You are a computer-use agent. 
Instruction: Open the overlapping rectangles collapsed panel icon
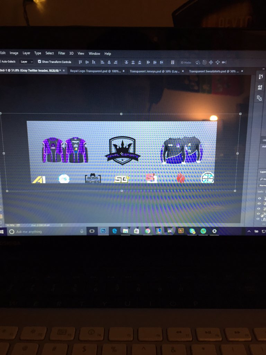[x=259, y=98]
